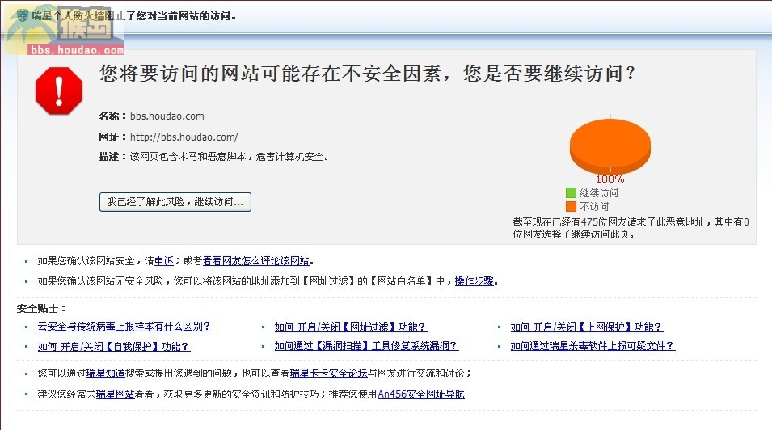Viewport: 772px width, 430px height.
Task: Open 如何通过【漏洞扫描】工具修复系统漏洞 link
Action: click(366, 346)
